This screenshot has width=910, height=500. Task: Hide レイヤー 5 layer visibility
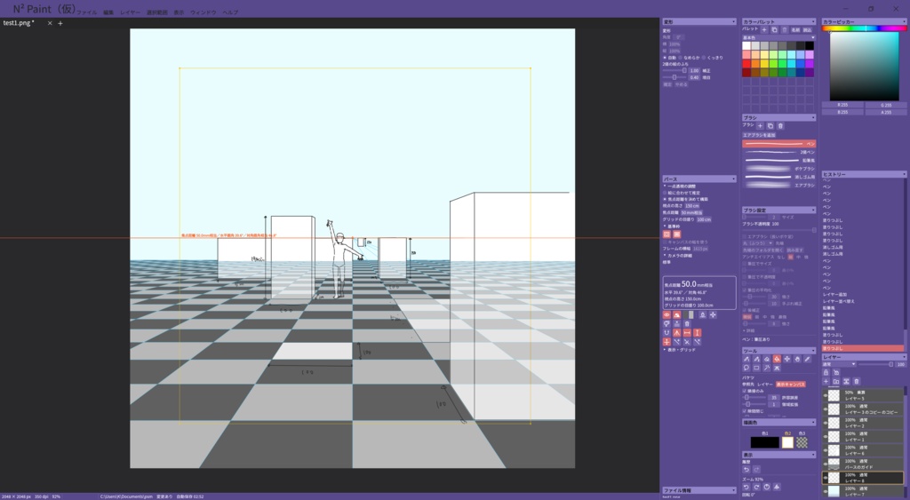click(x=826, y=395)
